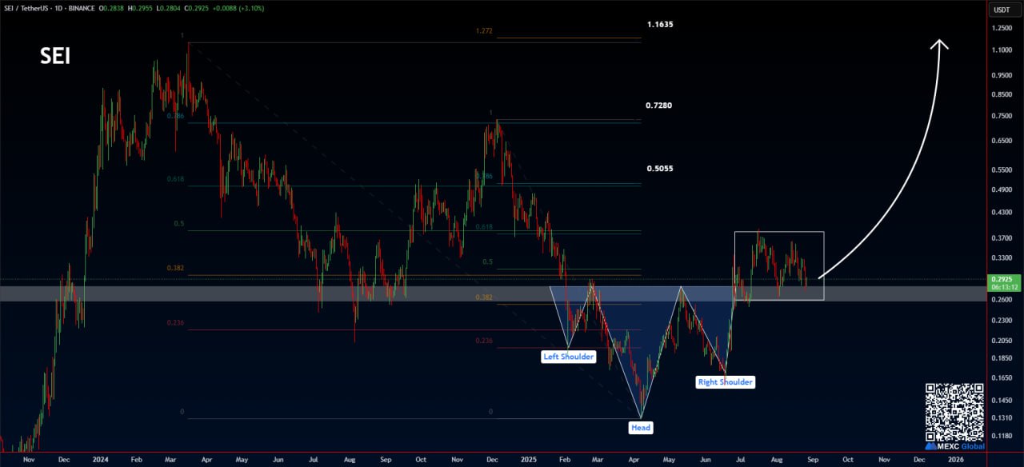Click the 2026 time axis label
Screen dimensions: 1024x467
tap(955, 460)
